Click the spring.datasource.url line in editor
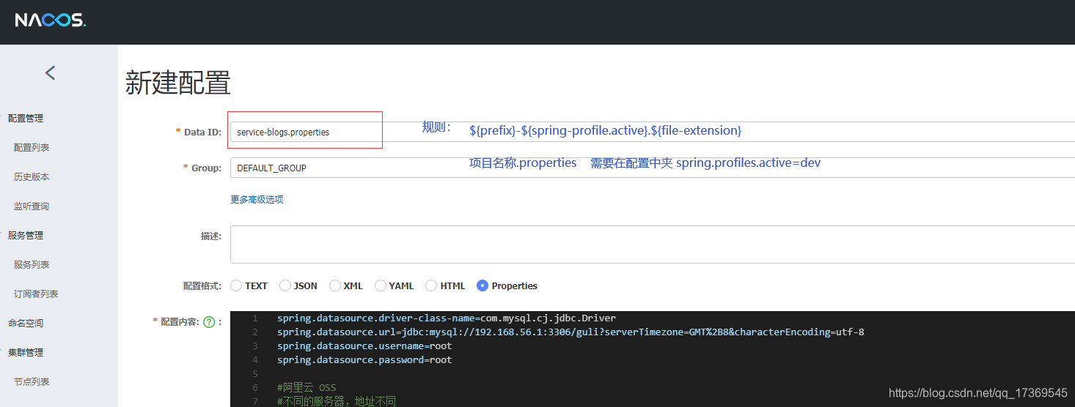Image resolution: width=1075 pixels, height=407 pixels. coord(570,332)
